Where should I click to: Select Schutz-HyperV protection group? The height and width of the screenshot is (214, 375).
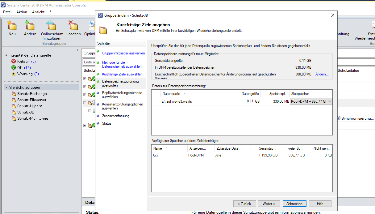click(x=30, y=106)
